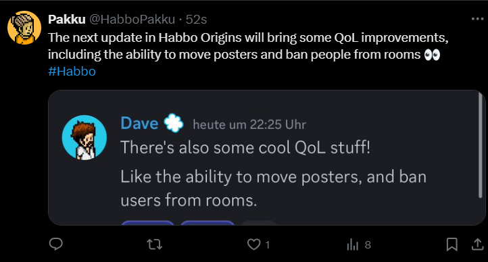Click the @HabboPakku handle
The height and width of the screenshot is (262, 488).
[132, 20]
